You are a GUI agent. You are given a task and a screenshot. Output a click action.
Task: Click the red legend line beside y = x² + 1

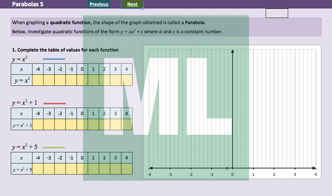54,103
